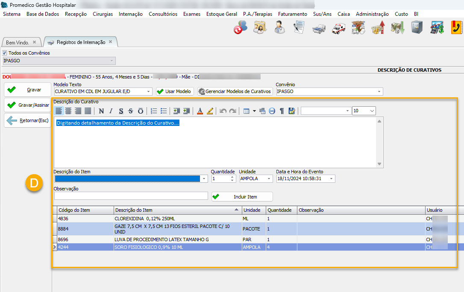
Task: Click the Gravar/Assinar button
Action: (x=28, y=105)
